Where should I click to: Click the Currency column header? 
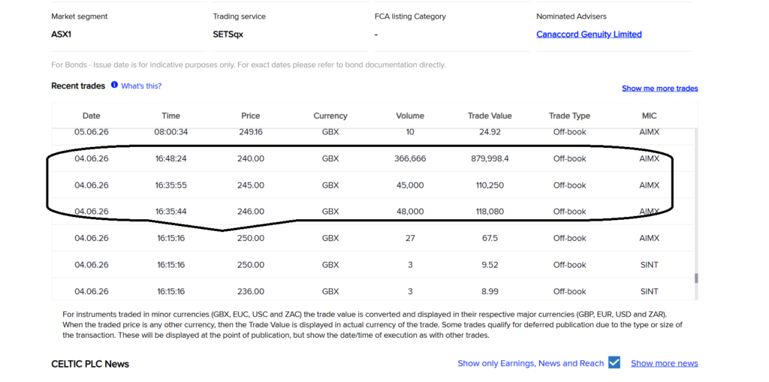(x=330, y=116)
